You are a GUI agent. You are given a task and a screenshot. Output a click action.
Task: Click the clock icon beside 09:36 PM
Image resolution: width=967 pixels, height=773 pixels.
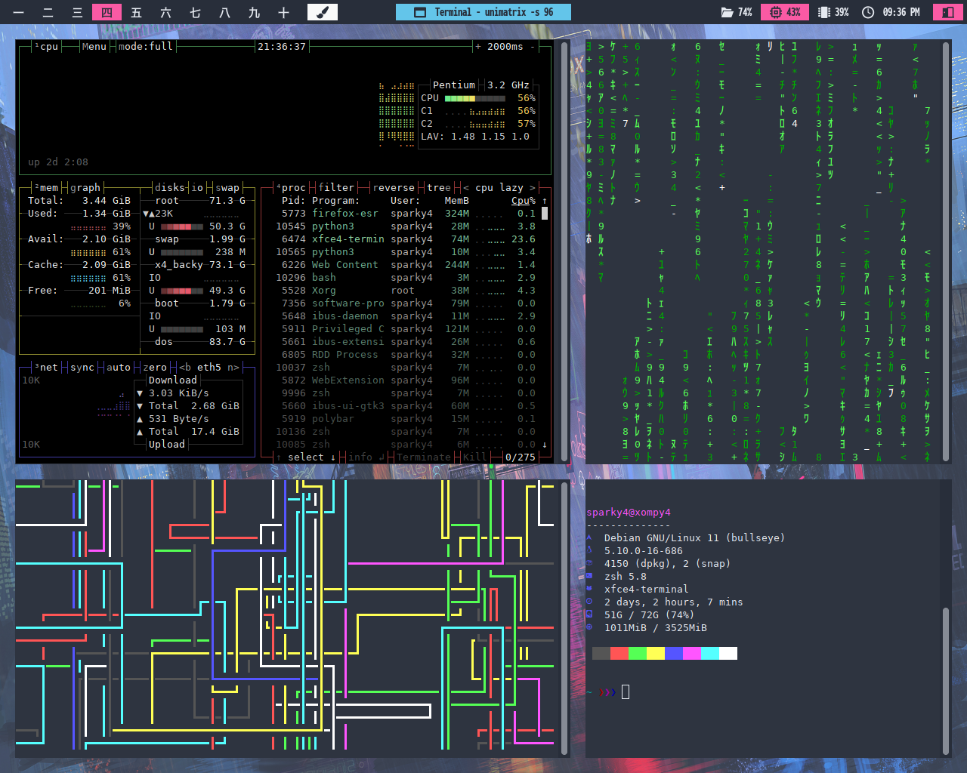tap(868, 12)
